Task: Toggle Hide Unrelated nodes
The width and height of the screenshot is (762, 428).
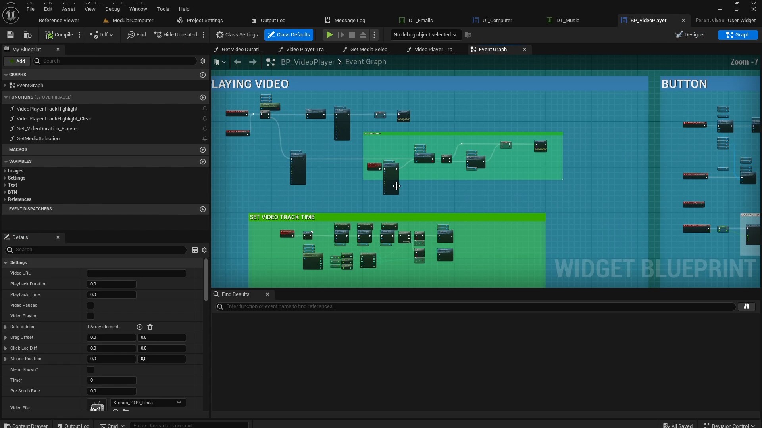Action: [x=175, y=35]
